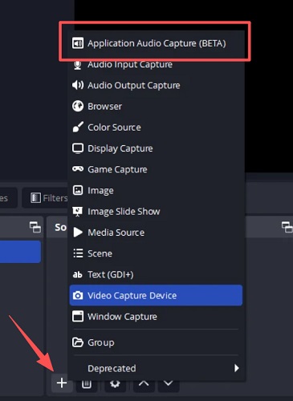Expand the Deprecated submenu arrow
The height and width of the screenshot is (401, 293).
click(236, 368)
